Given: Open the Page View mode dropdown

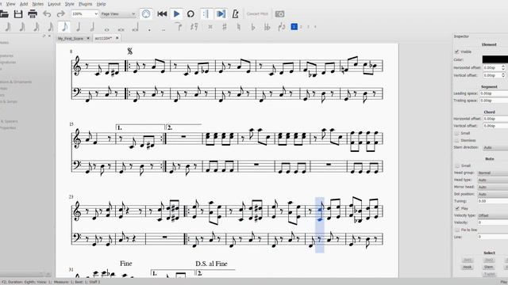Looking at the screenshot, I should (x=118, y=14).
